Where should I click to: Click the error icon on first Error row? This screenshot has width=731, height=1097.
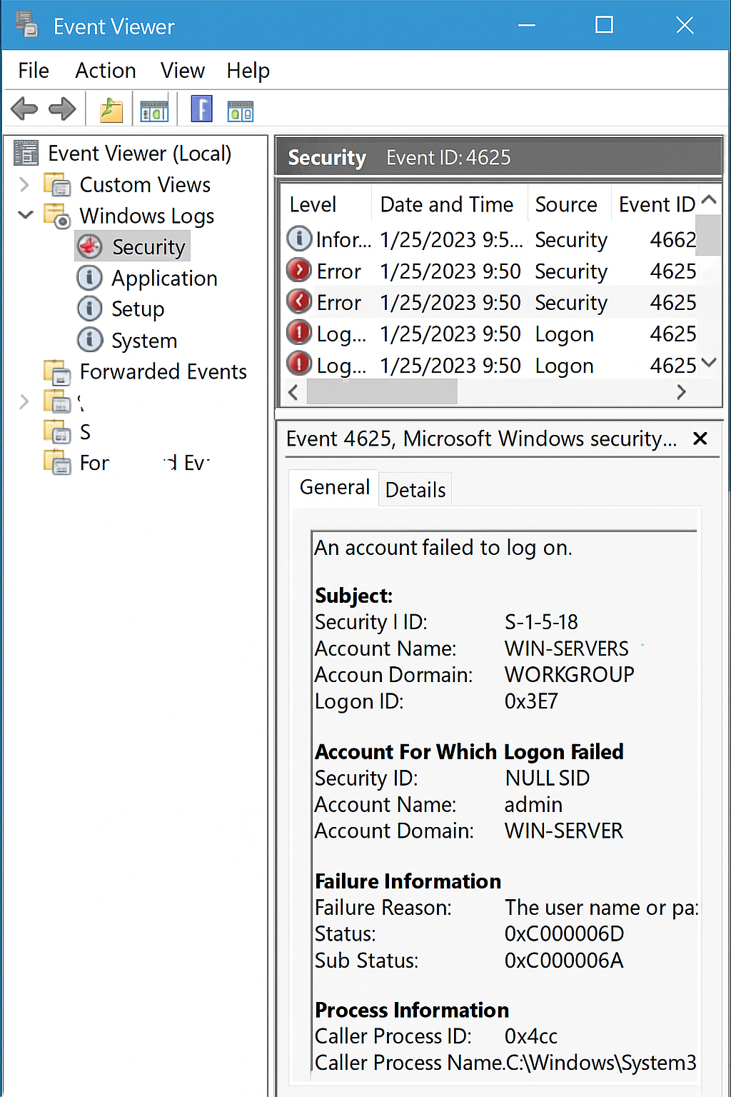[x=299, y=270]
